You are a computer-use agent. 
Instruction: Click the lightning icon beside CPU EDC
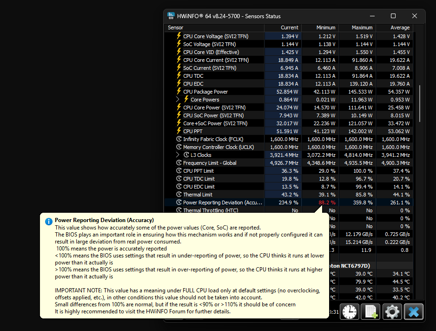[179, 83]
